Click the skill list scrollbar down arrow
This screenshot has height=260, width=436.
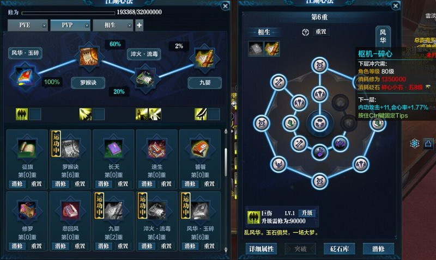(226, 250)
